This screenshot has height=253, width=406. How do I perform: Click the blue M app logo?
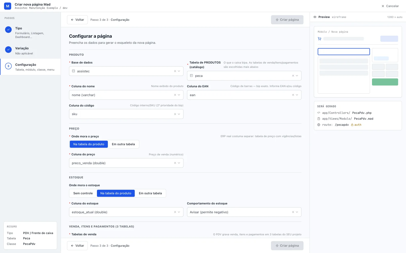tap(8, 6)
